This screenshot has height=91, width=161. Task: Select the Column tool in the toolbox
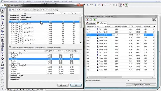(2, 22)
